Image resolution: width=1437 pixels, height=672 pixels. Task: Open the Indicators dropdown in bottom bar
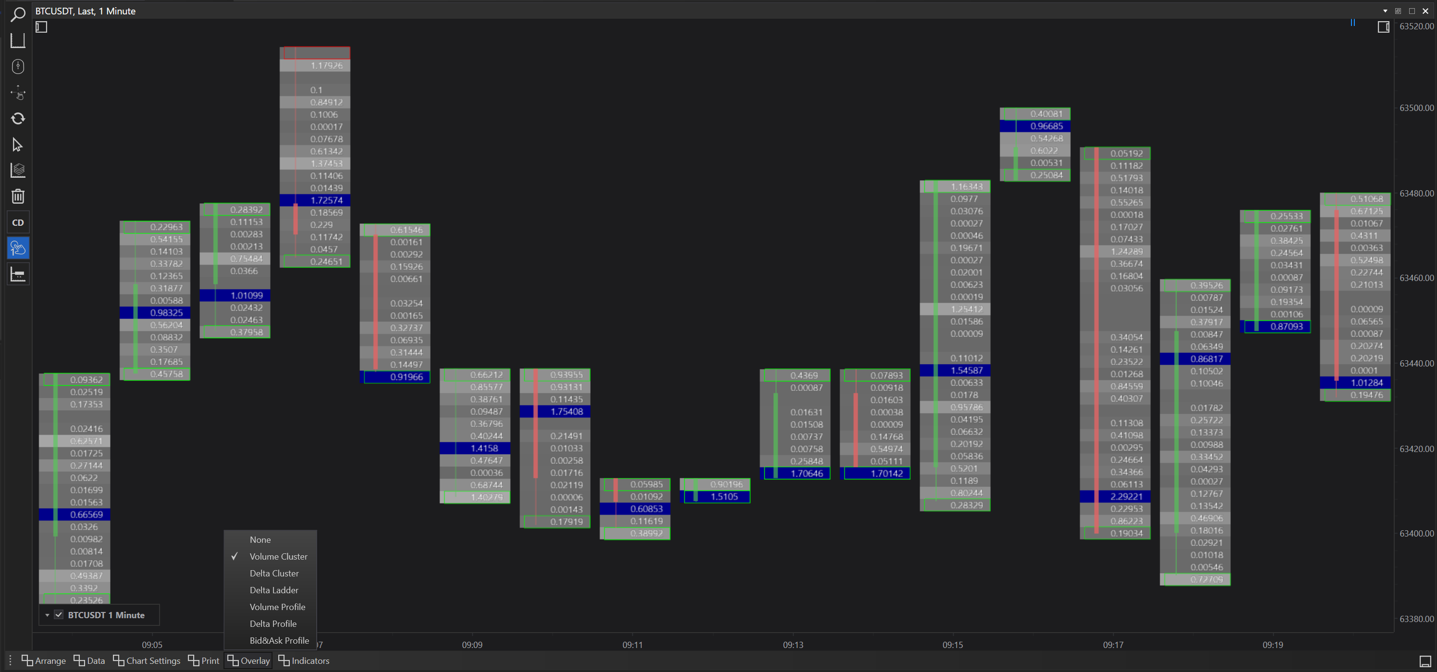[x=304, y=660]
